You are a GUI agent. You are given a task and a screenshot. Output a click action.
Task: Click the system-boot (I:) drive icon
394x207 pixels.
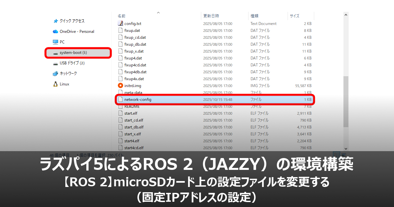[55, 53]
